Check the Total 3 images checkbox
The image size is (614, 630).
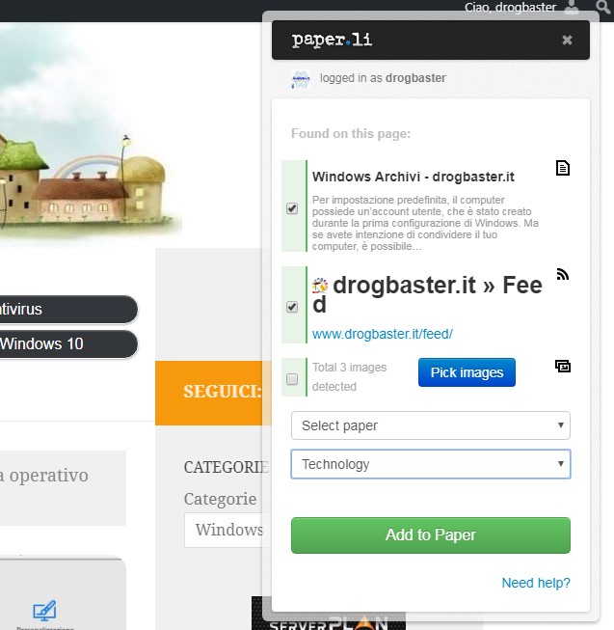[292, 379]
